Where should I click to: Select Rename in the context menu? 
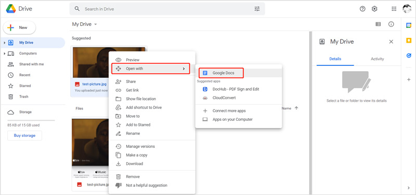pyautogui.click(x=152, y=133)
